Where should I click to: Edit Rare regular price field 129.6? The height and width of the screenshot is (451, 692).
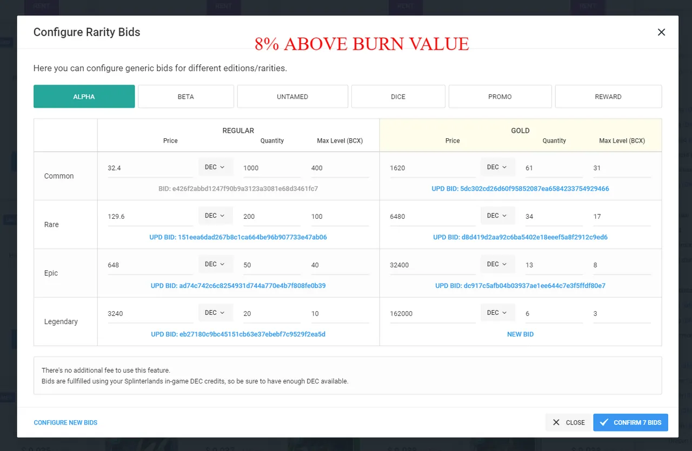point(150,217)
